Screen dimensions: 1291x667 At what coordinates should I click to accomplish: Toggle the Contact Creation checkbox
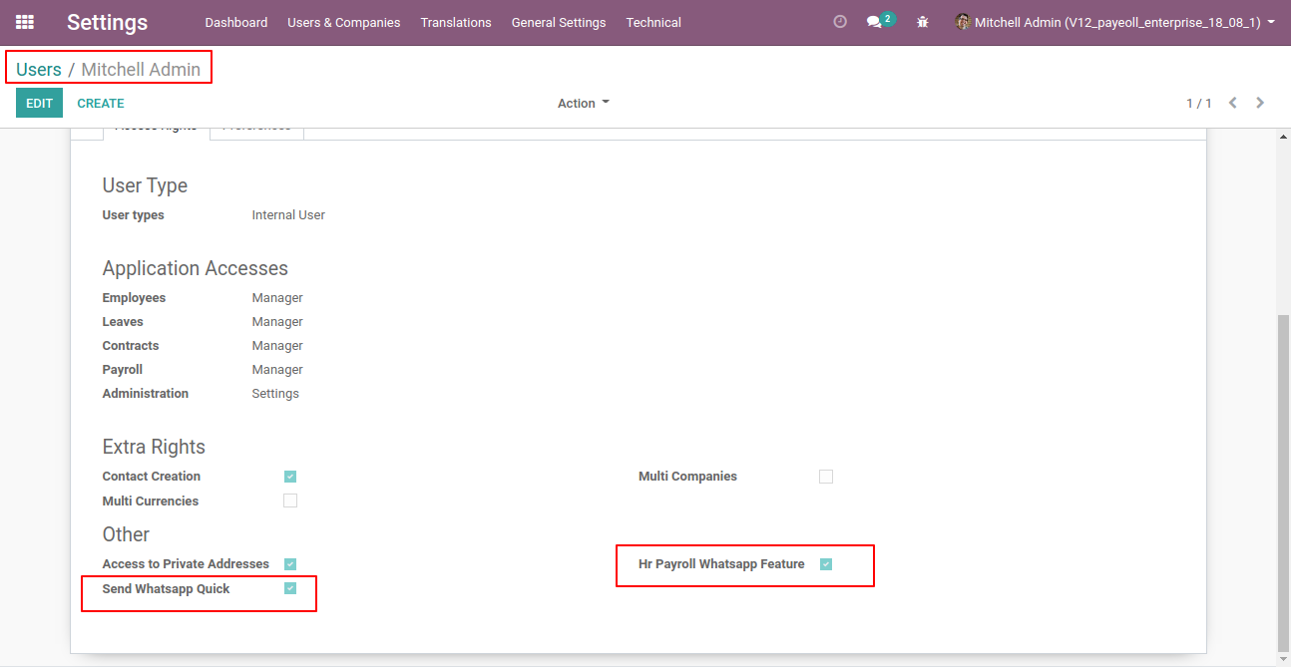click(290, 477)
